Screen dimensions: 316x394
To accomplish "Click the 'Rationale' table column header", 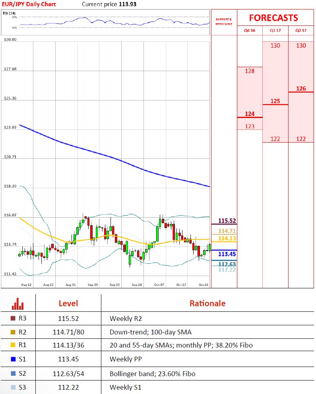I will coord(207,303).
